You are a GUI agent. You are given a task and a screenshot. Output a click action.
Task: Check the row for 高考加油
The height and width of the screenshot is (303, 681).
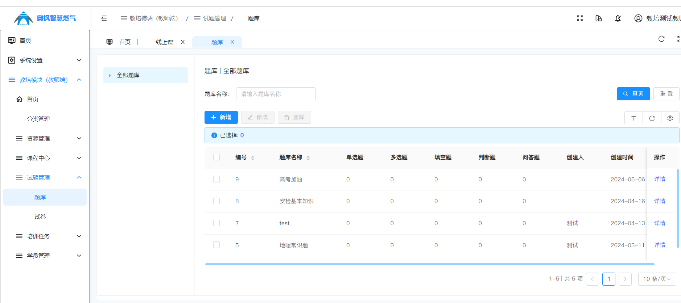[216, 179]
